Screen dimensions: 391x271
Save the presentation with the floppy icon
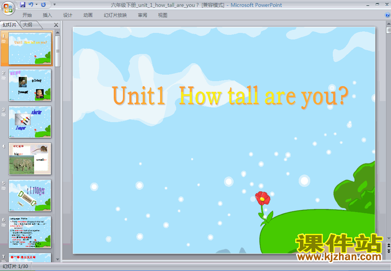click(23, 5)
